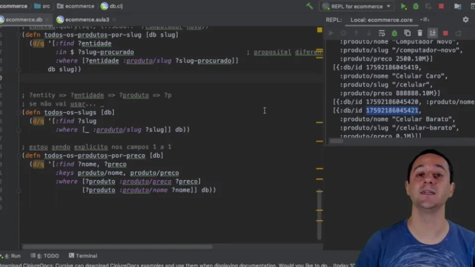This screenshot has height=267, width=475.
Task: Stop the REPL with the red square button
Action: (445, 33)
